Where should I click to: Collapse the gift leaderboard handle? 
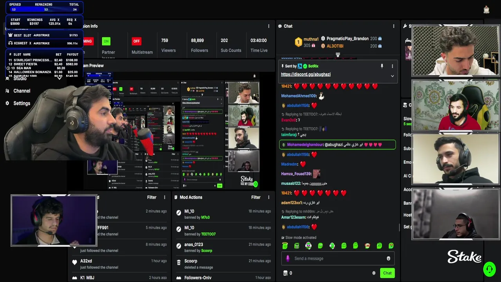pyautogui.click(x=338, y=55)
